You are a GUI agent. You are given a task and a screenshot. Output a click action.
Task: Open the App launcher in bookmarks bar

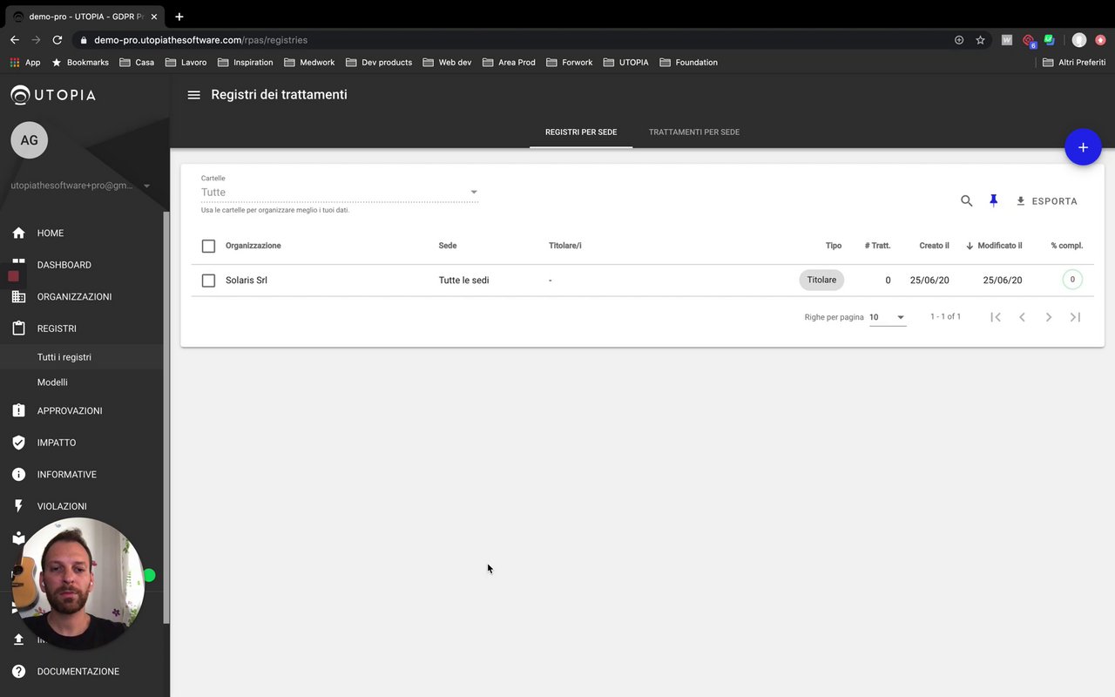[x=25, y=63]
